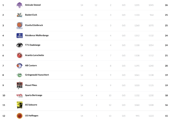170x120 pixels.
Task: Click the US Heffingen basketball logo
Action: 20,115
